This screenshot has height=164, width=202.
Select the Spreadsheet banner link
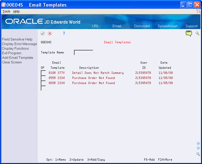[x=168, y=26]
